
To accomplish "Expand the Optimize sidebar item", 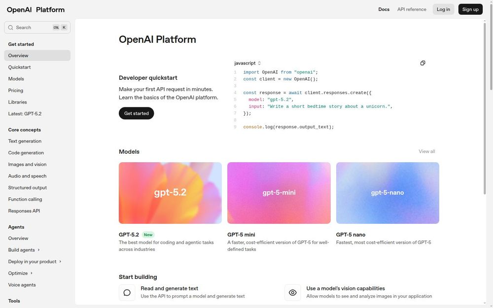I will tap(20, 273).
